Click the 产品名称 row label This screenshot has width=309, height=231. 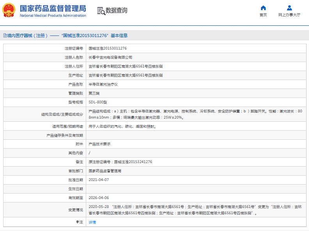[x=76, y=84]
